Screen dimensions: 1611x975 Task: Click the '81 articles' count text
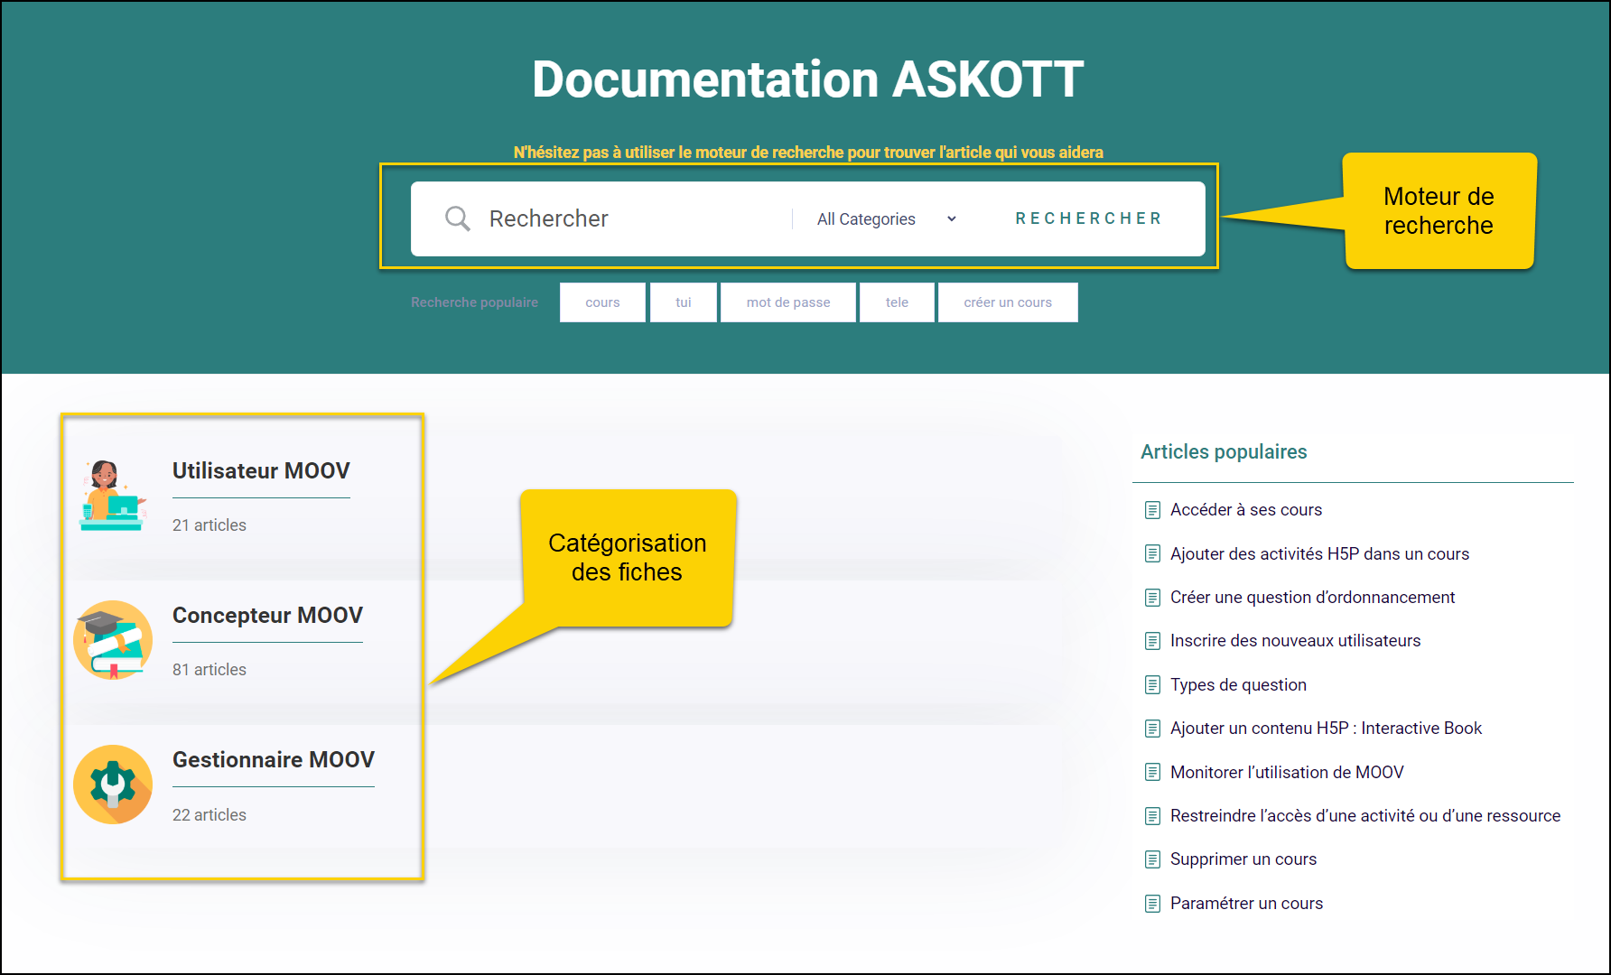(x=210, y=670)
